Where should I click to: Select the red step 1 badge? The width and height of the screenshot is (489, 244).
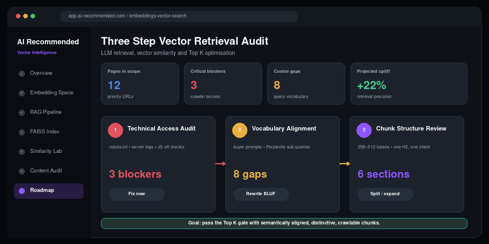point(115,130)
